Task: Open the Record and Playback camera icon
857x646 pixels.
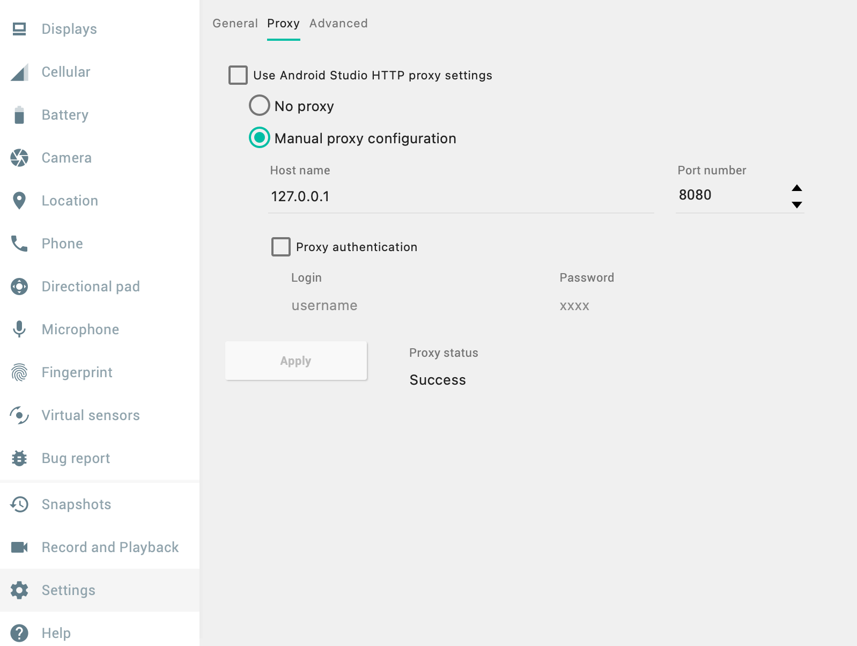Action: pos(20,547)
